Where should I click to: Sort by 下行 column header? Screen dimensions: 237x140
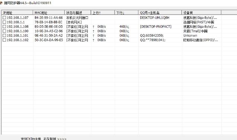[x=126, y=13]
